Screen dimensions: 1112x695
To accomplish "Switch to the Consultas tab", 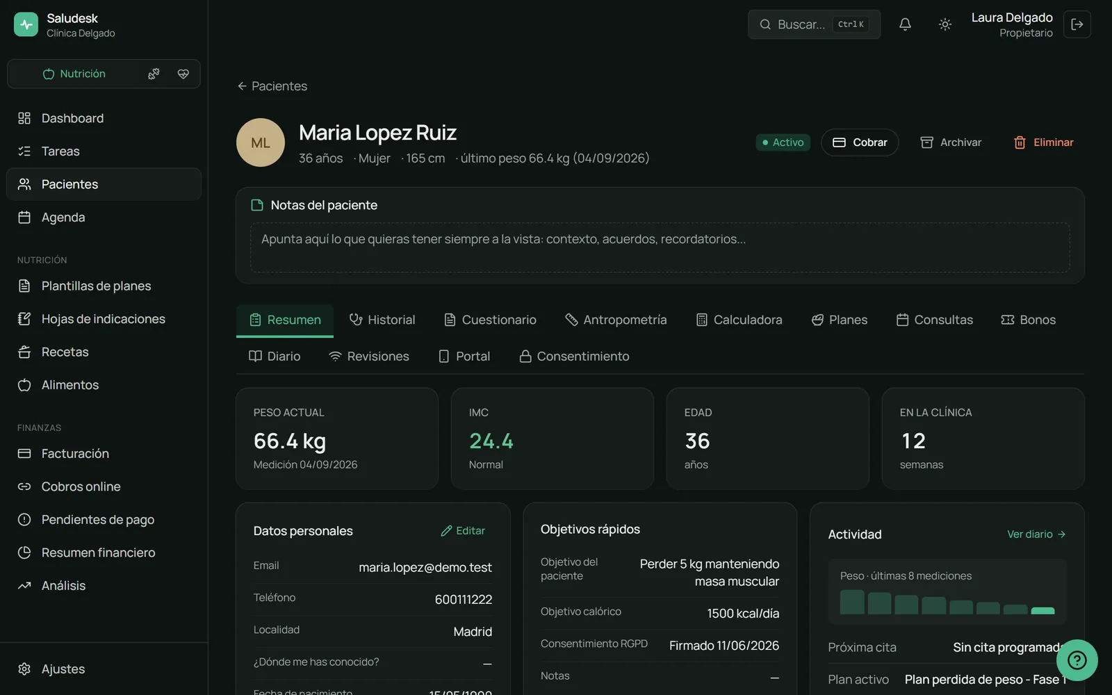I will 935,320.
